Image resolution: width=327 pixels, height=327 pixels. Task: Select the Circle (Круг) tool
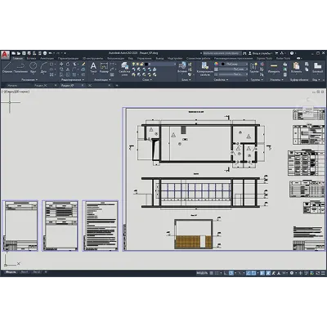(33, 67)
